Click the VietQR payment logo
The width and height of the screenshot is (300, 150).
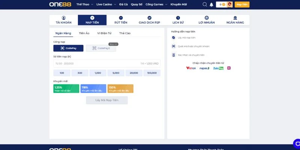pos(191,68)
